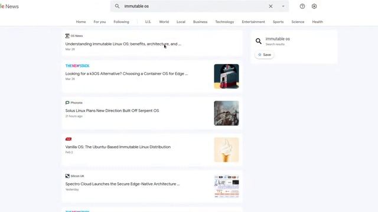
Task: Open the Entertainment section
Action: click(253, 22)
